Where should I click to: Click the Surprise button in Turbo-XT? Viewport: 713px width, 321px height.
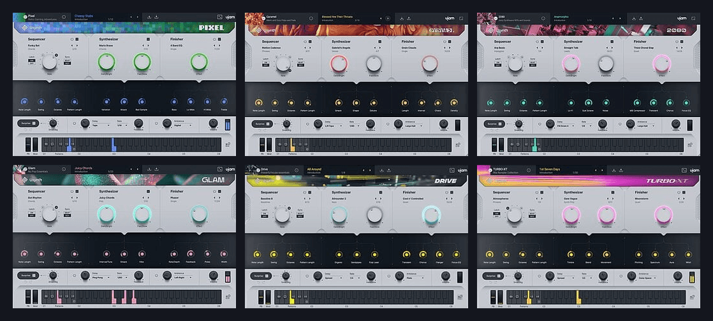pyautogui.click(x=493, y=275)
